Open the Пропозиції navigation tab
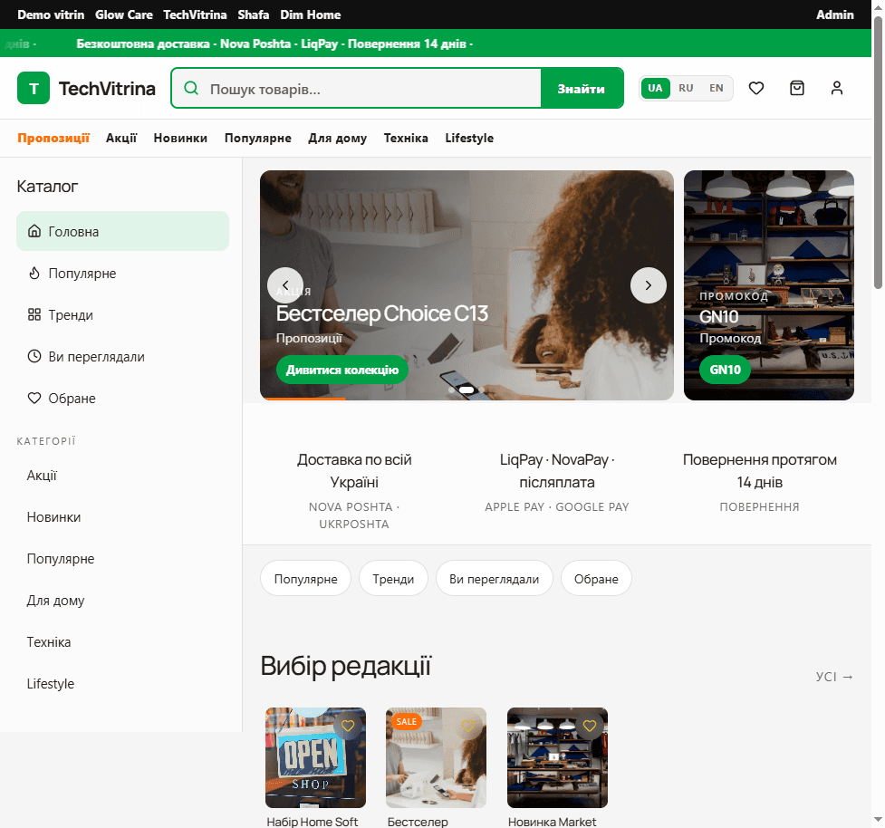Image resolution: width=885 pixels, height=828 pixels. 53,139
